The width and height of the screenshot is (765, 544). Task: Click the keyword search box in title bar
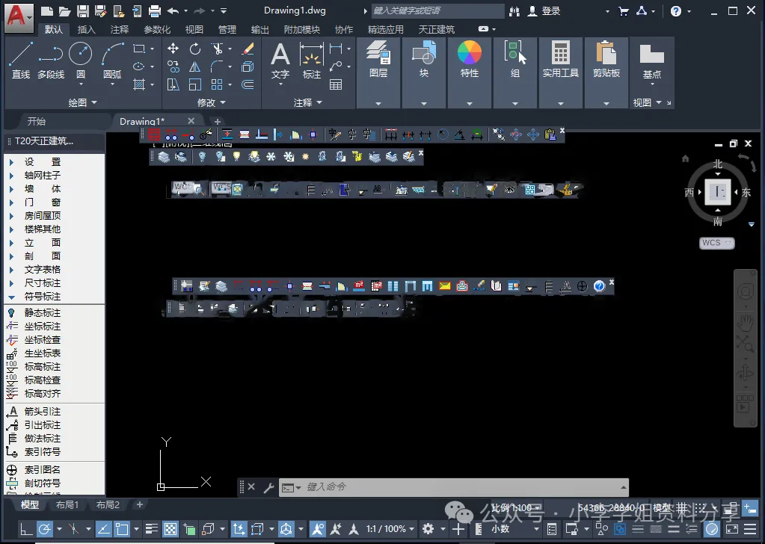[x=437, y=10]
